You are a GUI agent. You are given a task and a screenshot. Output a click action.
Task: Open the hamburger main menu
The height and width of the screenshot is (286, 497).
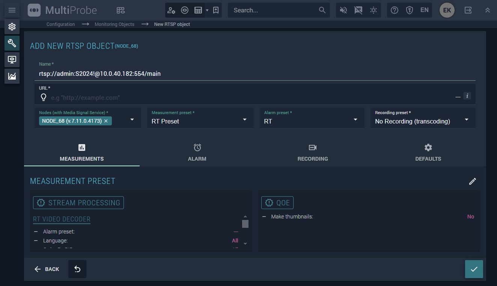pyautogui.click(x=12, y=10)
